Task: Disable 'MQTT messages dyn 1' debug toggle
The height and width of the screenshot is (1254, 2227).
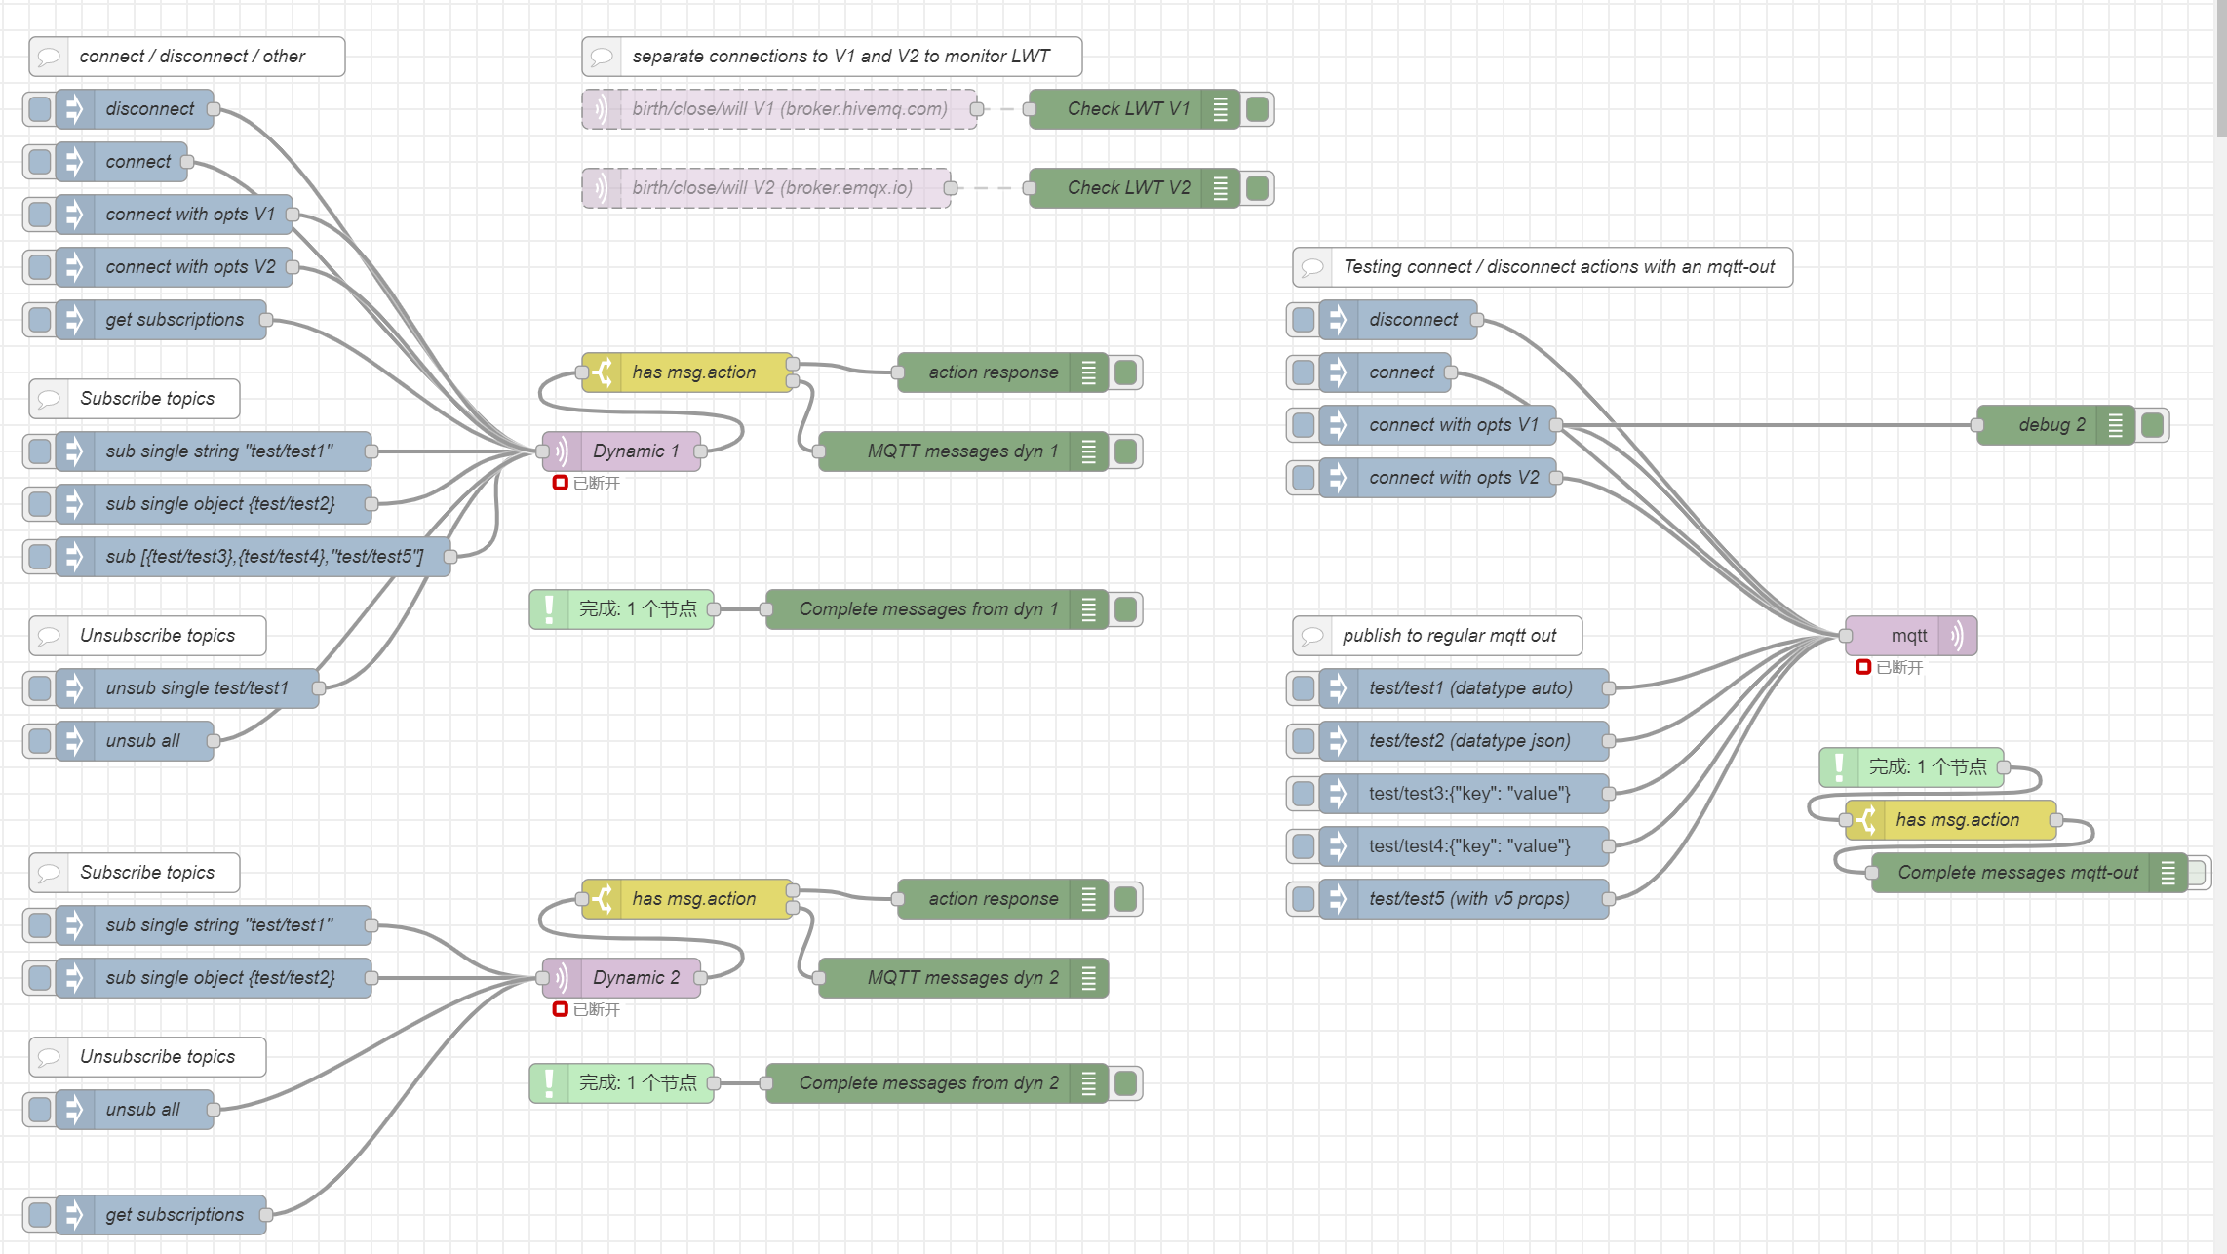Action: point(1125,451)
